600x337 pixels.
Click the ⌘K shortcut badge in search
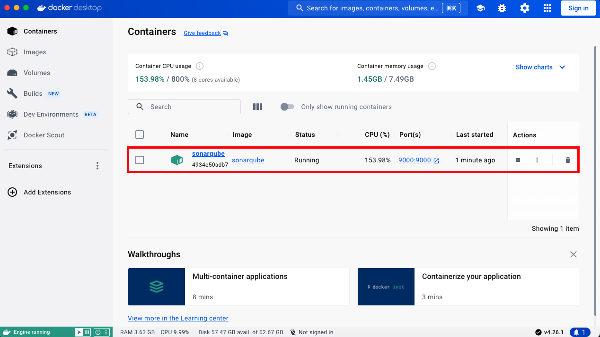(451, 8)
